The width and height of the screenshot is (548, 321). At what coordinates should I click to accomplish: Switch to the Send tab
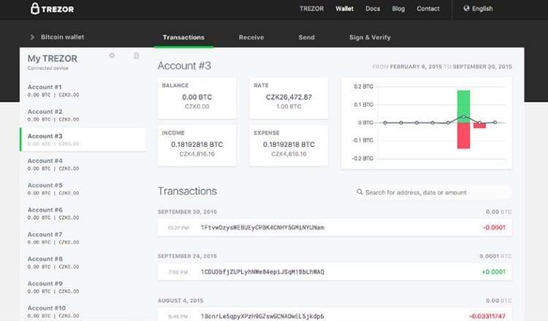(x=306, y=37)
